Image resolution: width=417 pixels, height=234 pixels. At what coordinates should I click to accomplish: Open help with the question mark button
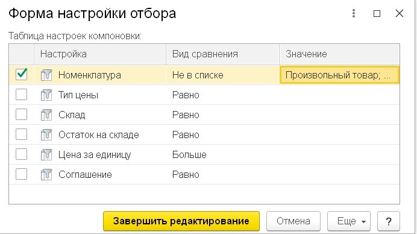pos(389,221)
